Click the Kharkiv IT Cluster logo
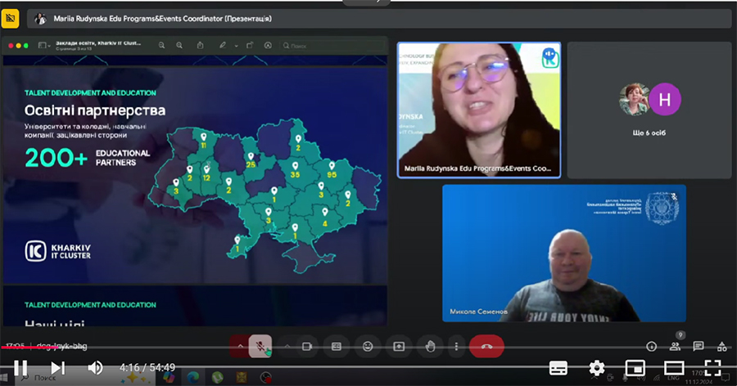The height and width of the screenshot is (386, 737). tap(58, 251)
